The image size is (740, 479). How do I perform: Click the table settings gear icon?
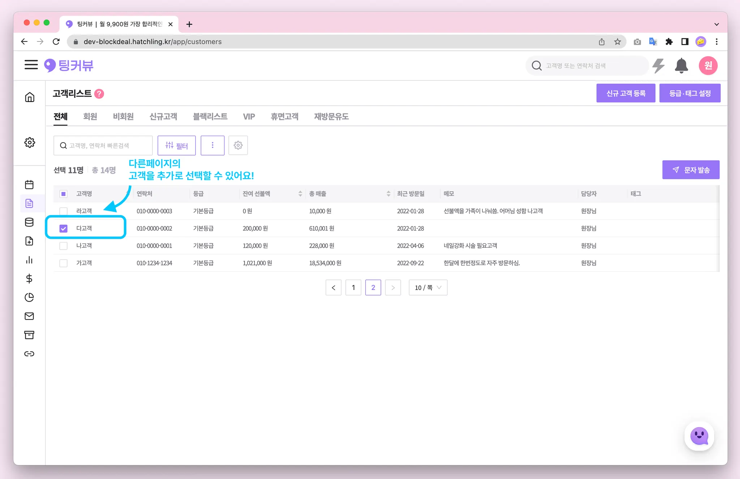coord(238,145)
